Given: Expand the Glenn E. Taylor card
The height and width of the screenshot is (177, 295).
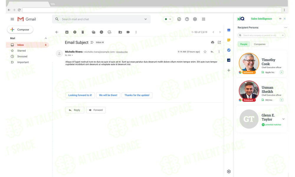Looking at the screenshot, I should click(283, 119).
